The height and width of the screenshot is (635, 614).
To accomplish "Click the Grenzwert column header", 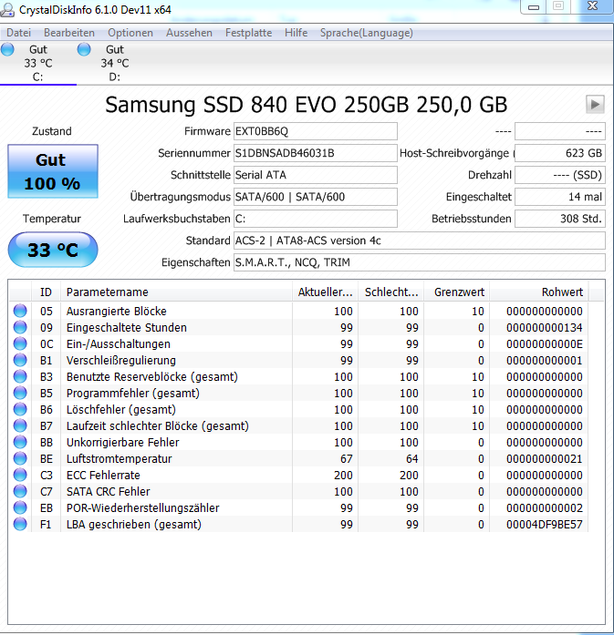I will click(457, 292).
